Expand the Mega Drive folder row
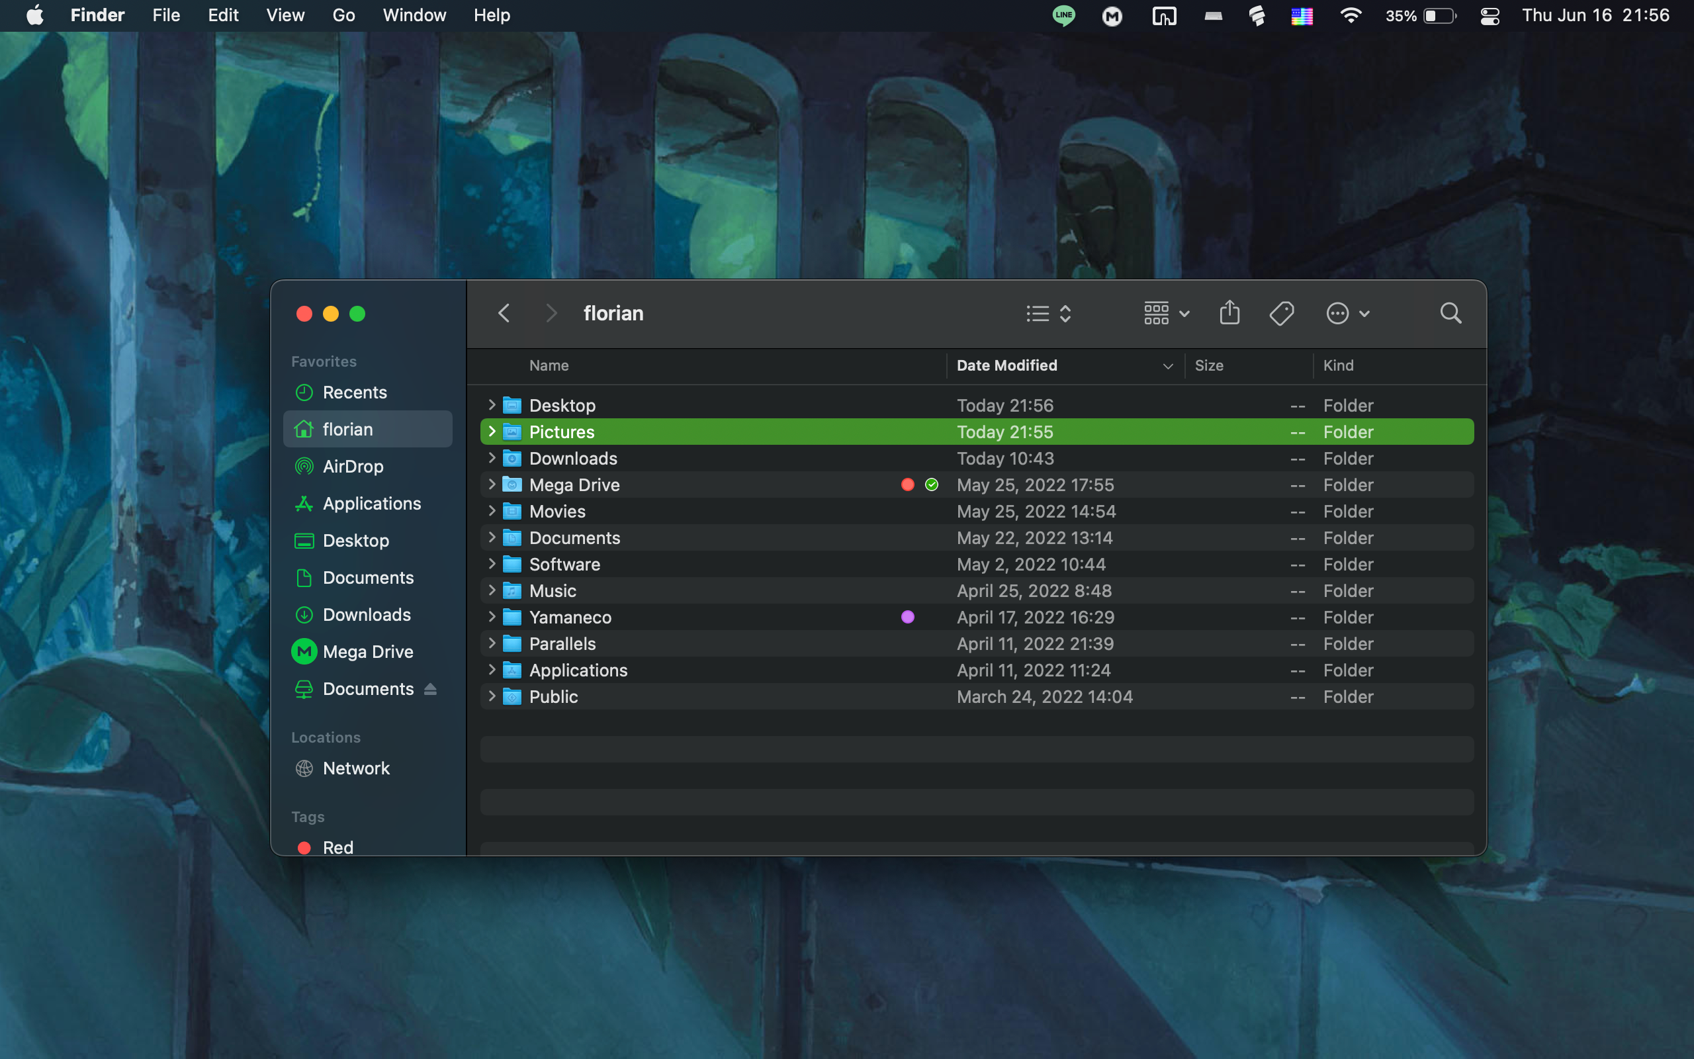The image size is (1694, 1059). [x=492, y=484]
